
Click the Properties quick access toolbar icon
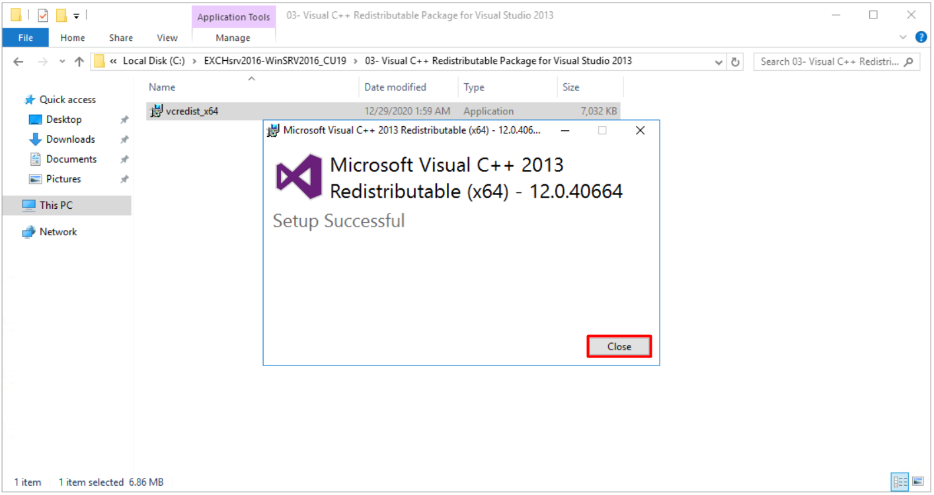(43, 15)
